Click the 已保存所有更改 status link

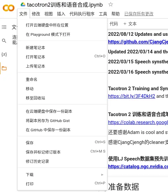139,14
